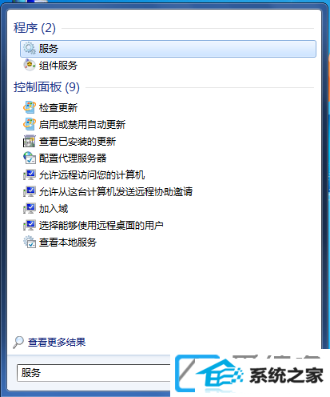Click the monitor icon beside 加入域
The width and height of the screenshot is (330, 397).
tap(30, 208)
